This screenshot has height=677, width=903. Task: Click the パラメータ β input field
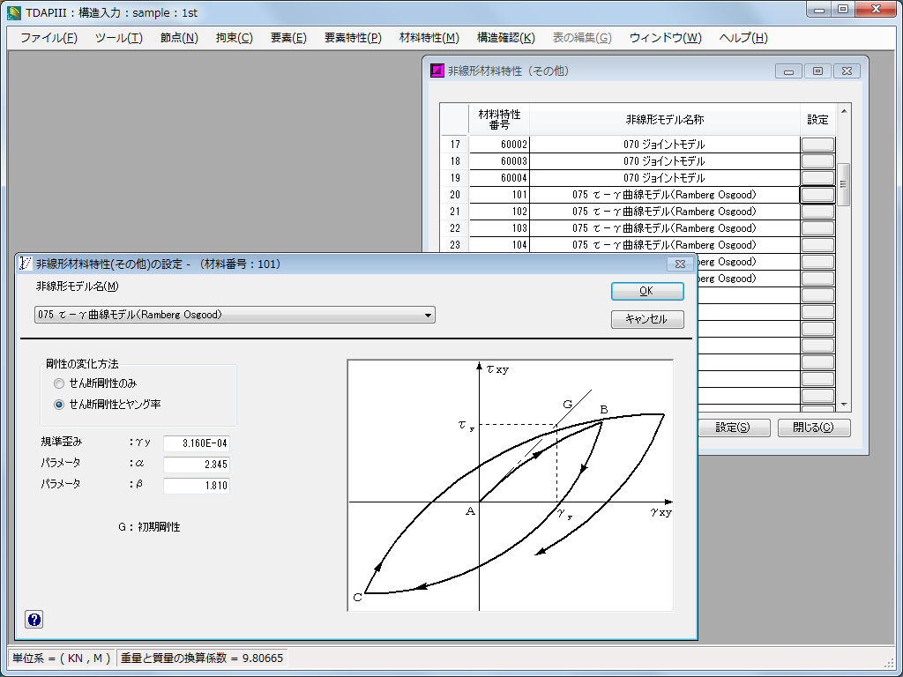tap(196, 486)
